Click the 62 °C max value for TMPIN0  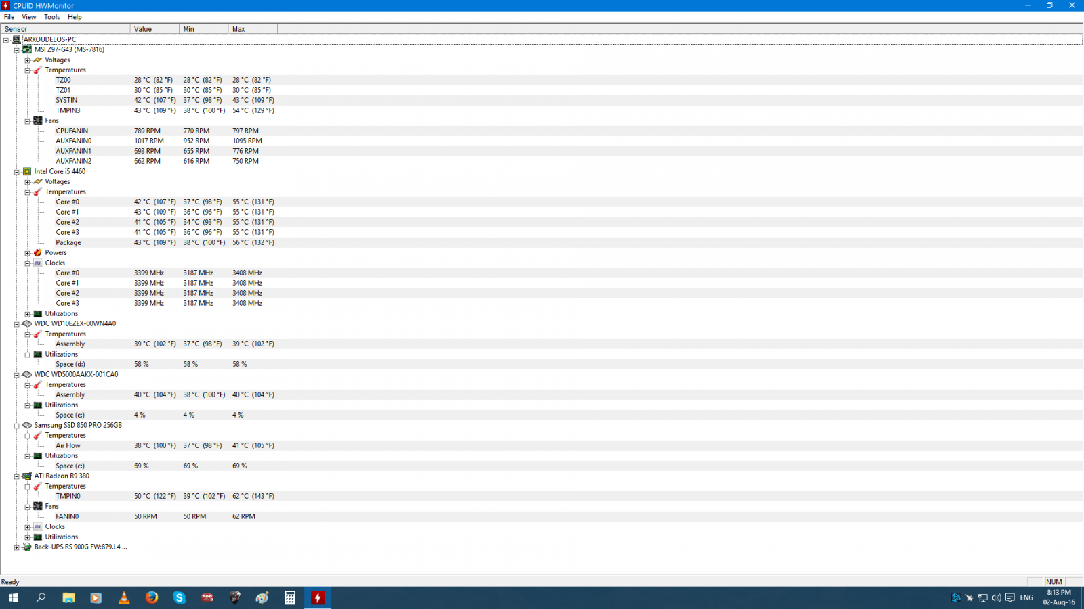point(253,496)
